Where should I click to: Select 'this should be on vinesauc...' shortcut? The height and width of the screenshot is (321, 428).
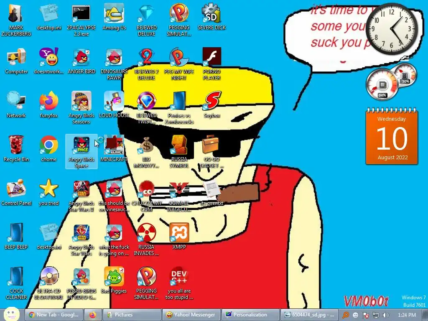pos(114,196)
